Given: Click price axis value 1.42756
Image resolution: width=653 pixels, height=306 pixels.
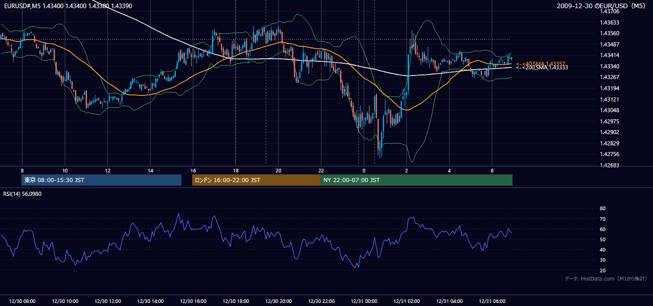Looking at the screenshot, I should (610, 155).
